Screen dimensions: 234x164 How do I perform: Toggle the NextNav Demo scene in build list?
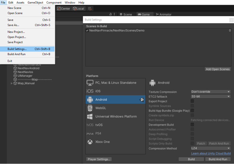pyautogui.click(x=87, y=31)
